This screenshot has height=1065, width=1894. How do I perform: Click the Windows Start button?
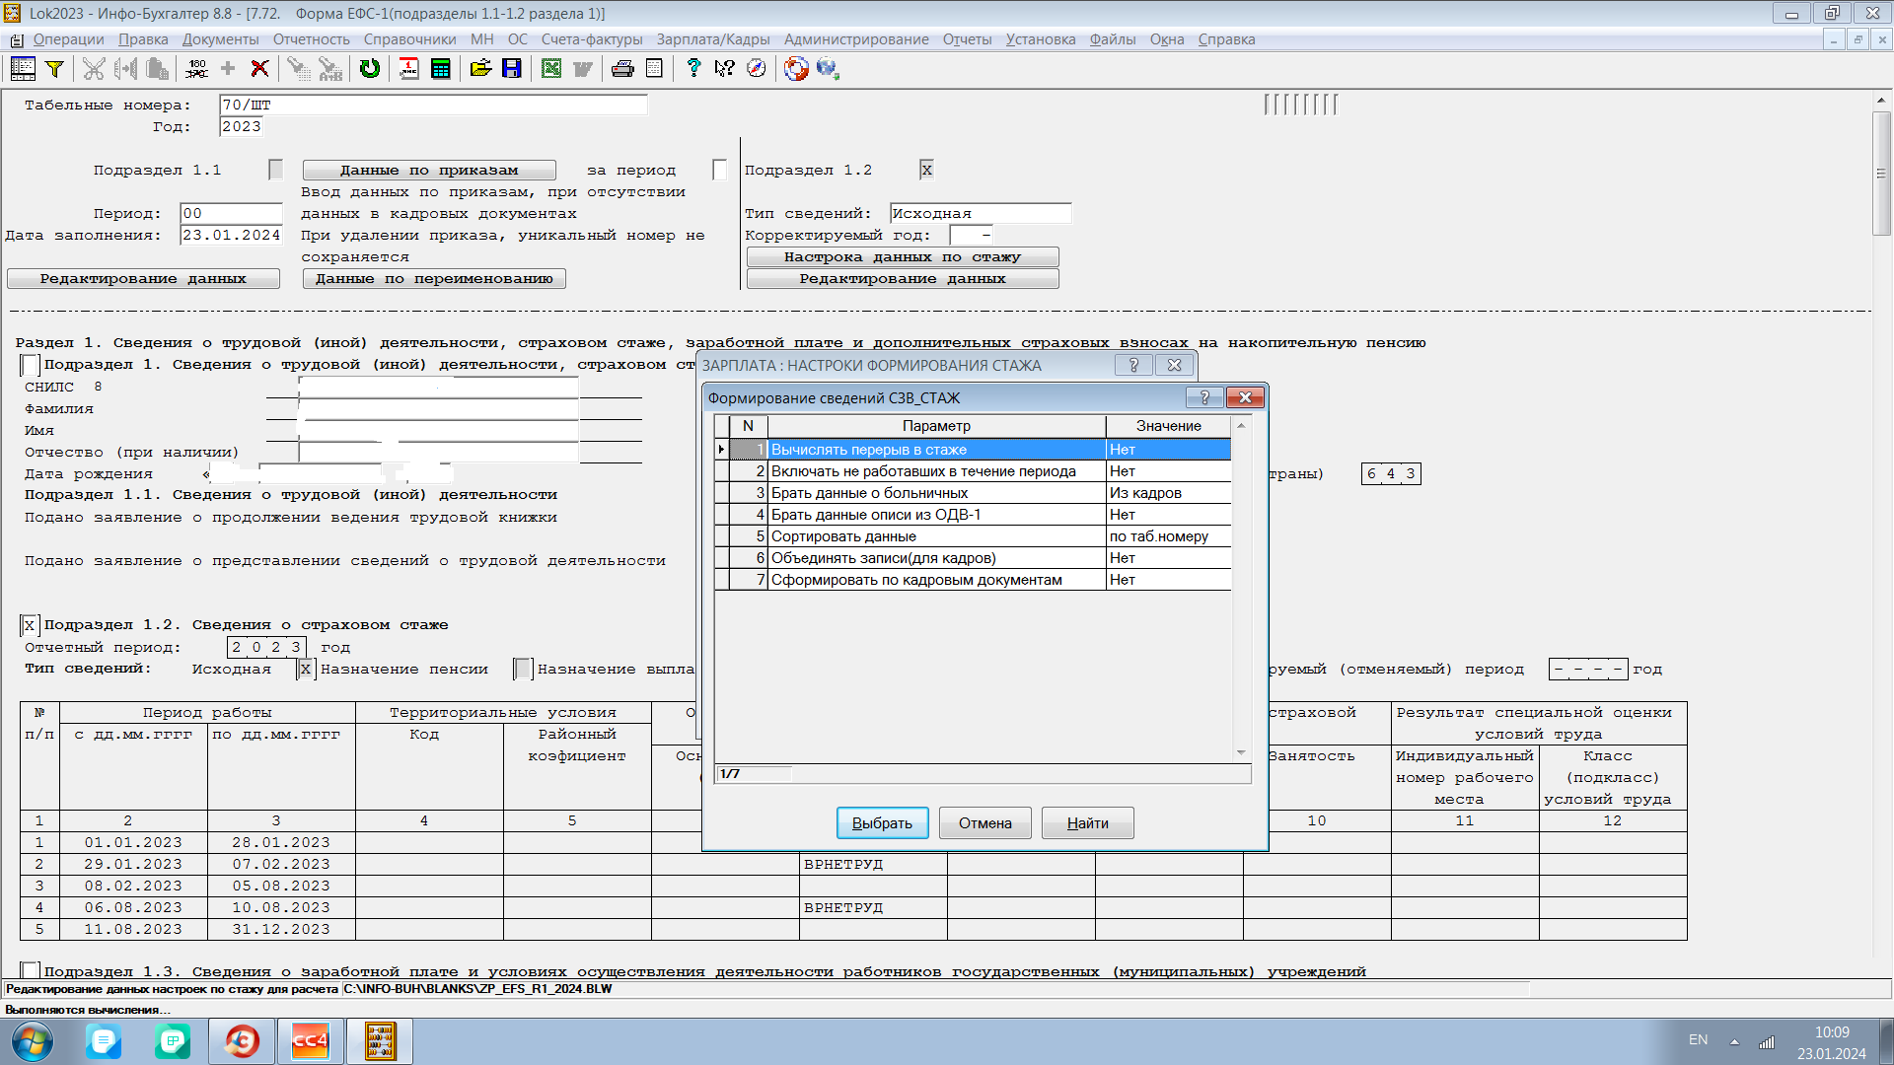(x=32, y=1041)
